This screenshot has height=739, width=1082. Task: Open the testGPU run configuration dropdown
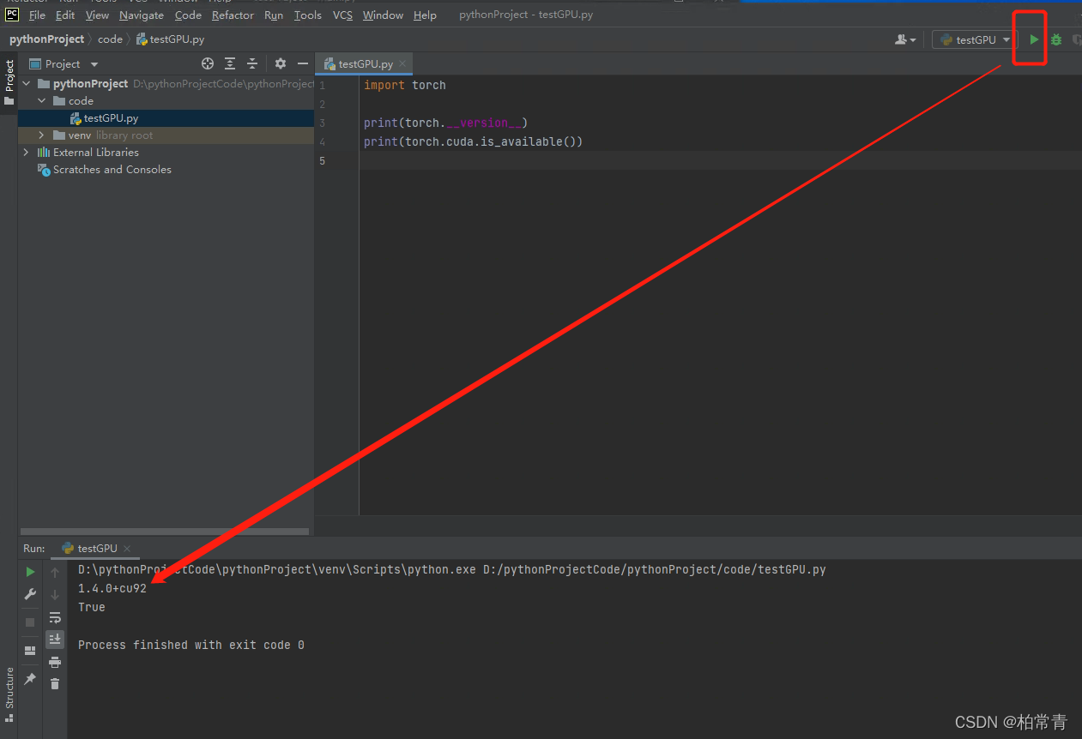(976, 39)
